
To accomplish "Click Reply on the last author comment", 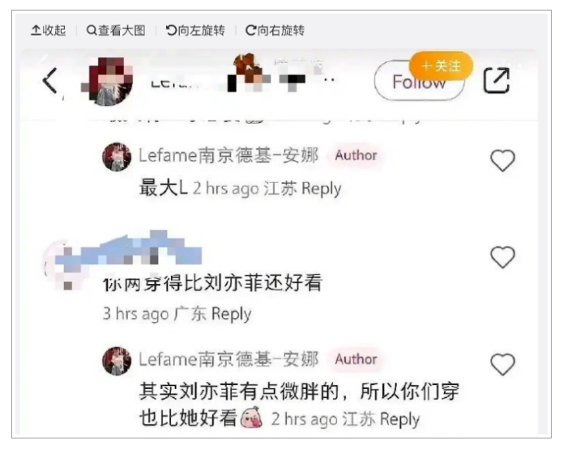I will click(x=399, y=419).
